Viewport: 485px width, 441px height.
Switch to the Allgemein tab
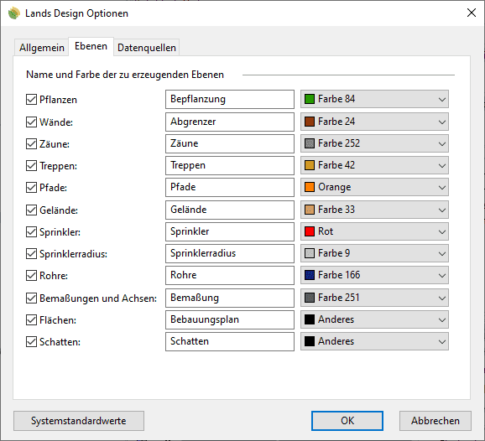point(41,48)
